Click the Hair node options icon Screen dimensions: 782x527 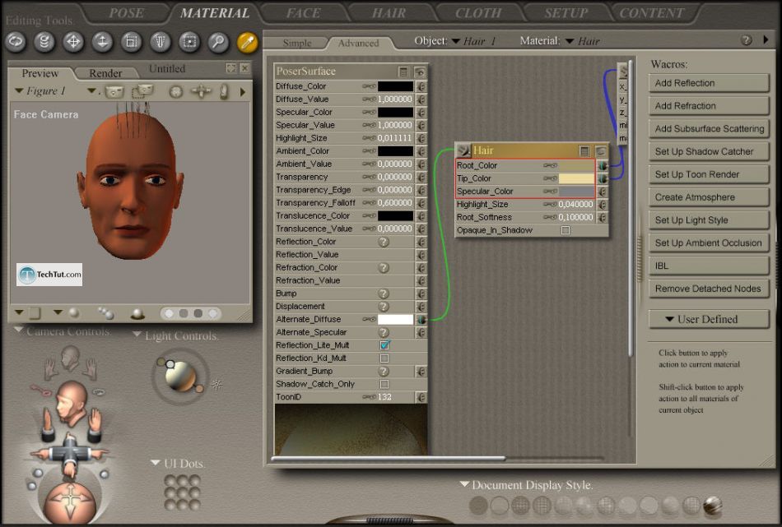click(x=584, y=150)
